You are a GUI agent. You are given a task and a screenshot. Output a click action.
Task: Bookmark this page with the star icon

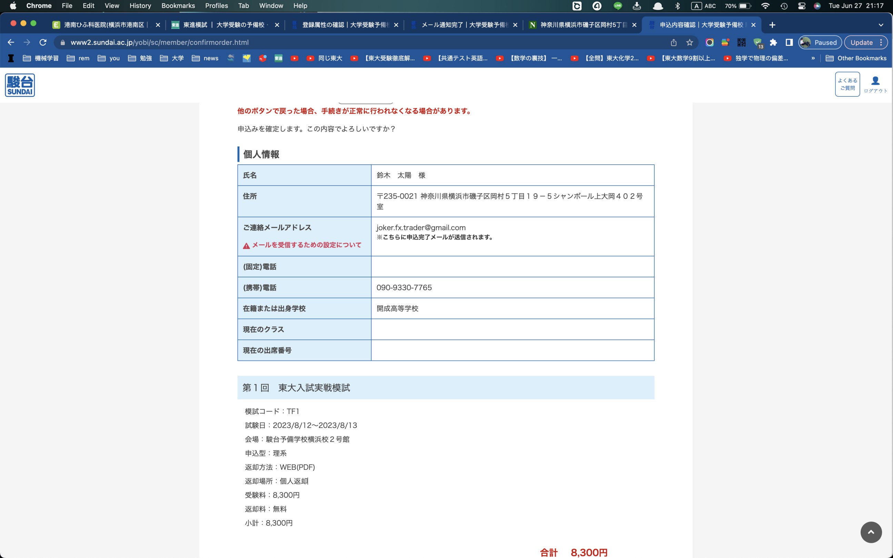689,42
